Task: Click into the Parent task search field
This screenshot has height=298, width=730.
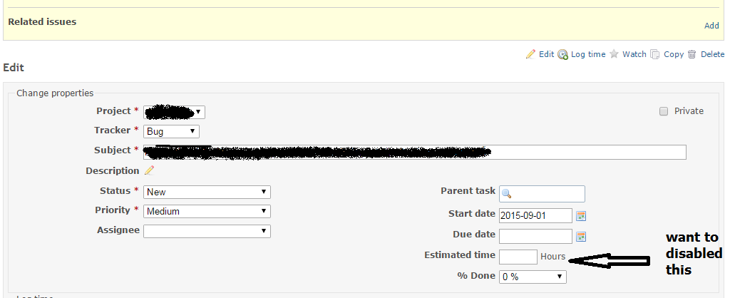Action: coord(542,194)
